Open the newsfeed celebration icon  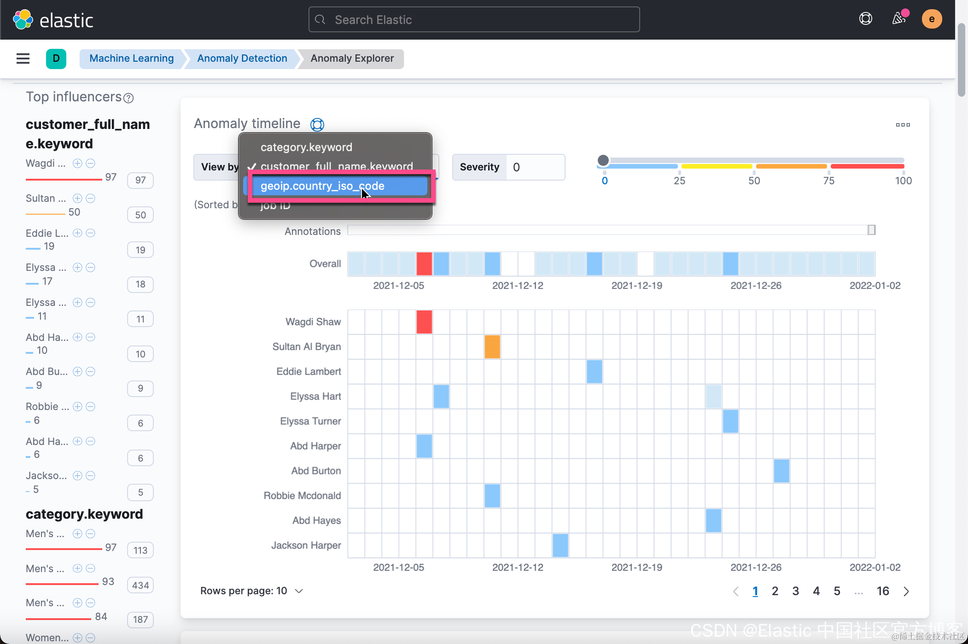pyautogui.click(x=898, y=19)
